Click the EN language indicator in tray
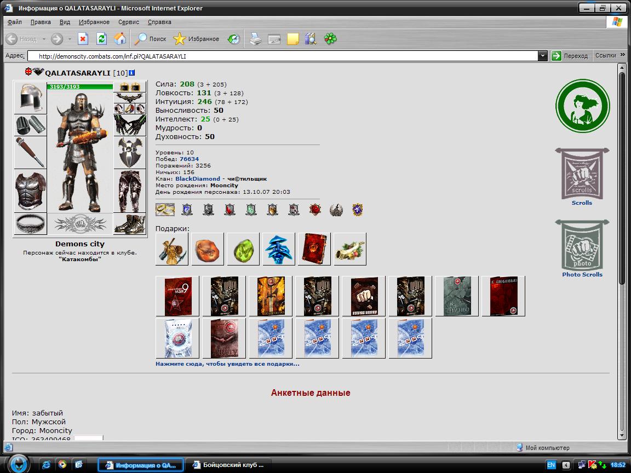This screenshot has width=631, height=473. coord(551,465)
